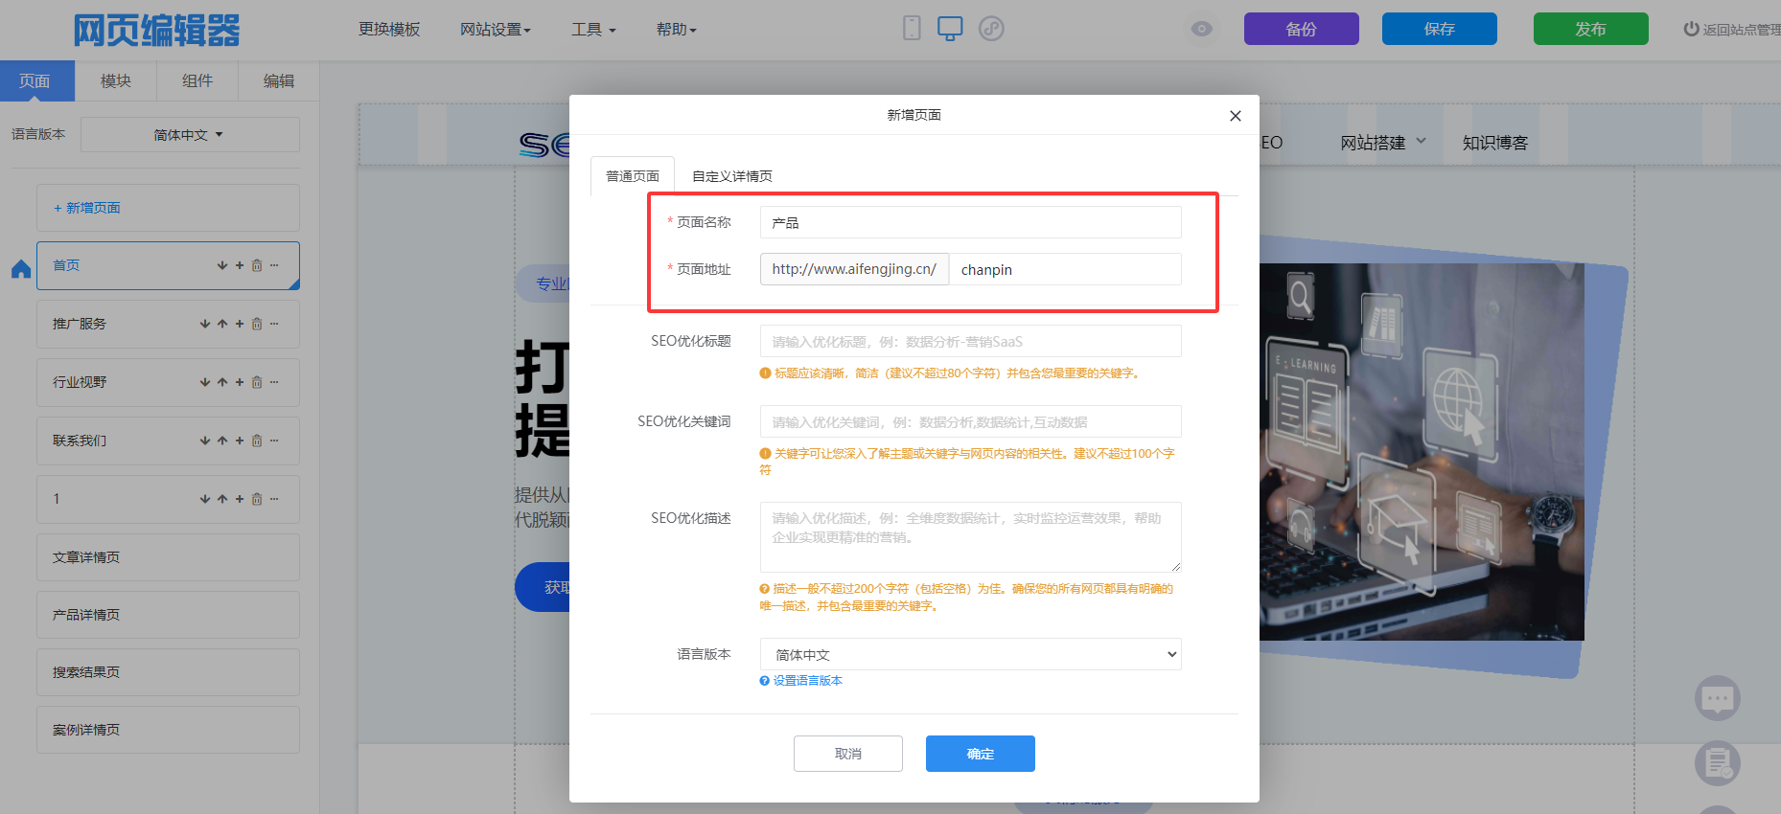Click the 设置语言版本 link
This screenshot has width=1781, height=814.
pos(807,681)
